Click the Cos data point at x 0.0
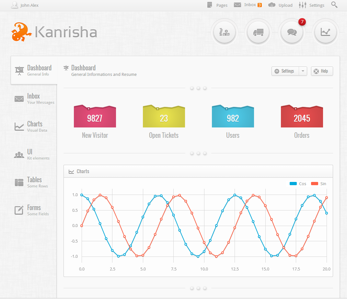Image resolution: width=347 pixels, height=299 pixels. [82, 195]
